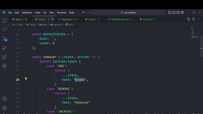Open the Terminal menu

61,13
